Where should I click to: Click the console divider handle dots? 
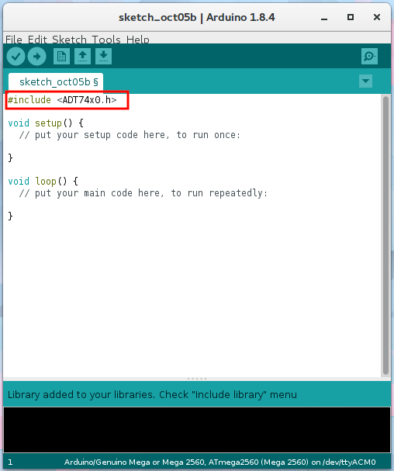click(x=197, y=379)
